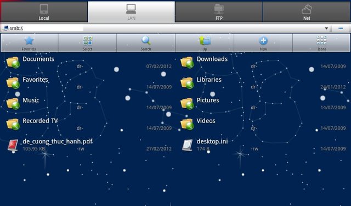
Task: Collapse the toolbar with the minus button
Action: pos(341,28)
